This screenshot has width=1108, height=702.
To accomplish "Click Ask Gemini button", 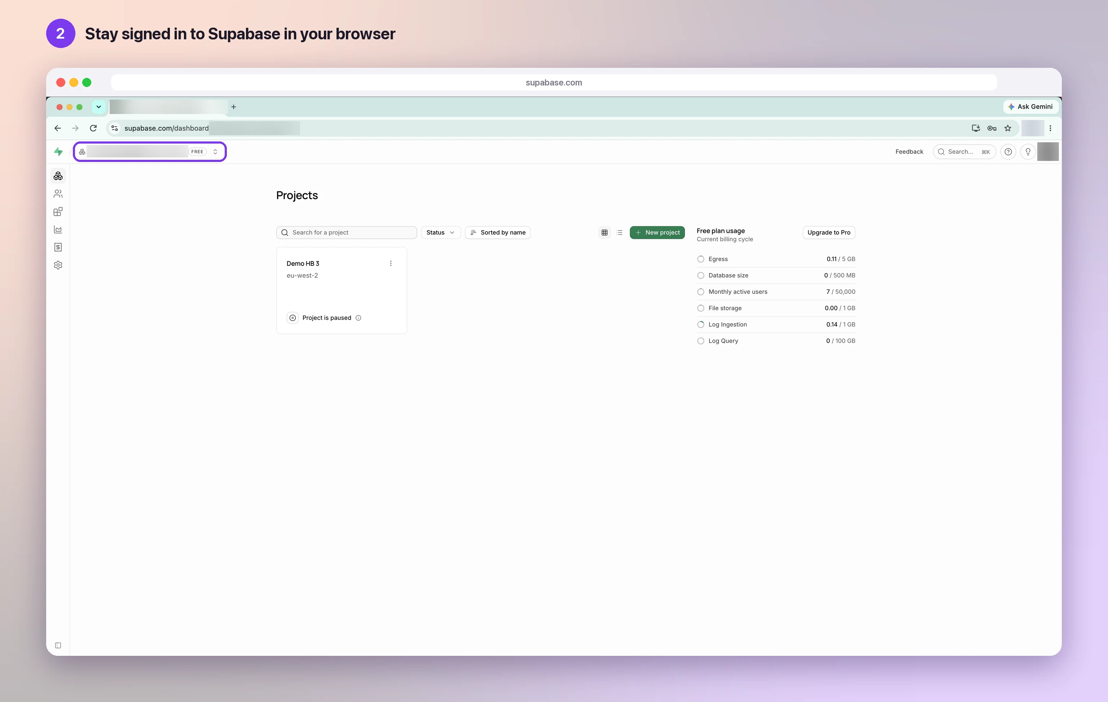I will pos(1030,107).
